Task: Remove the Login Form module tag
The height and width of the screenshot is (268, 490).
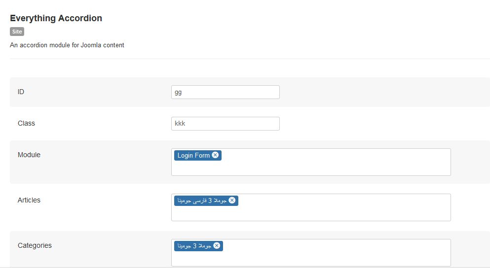Action: (215, 155)
